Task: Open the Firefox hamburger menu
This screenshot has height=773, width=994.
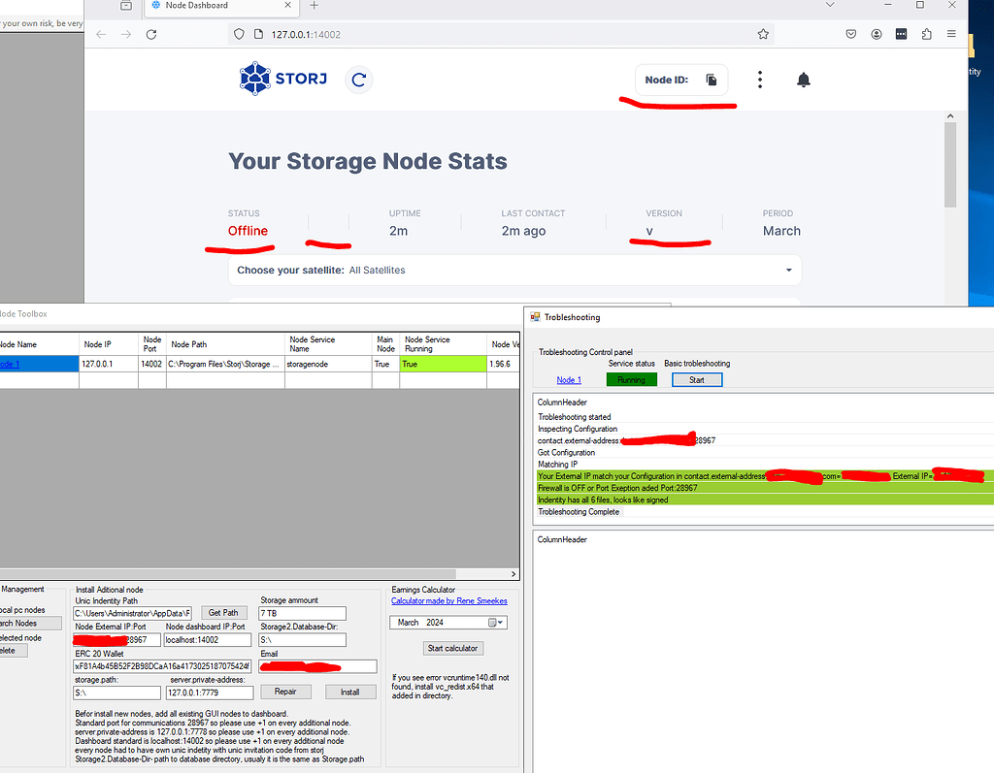Action: 951,34
